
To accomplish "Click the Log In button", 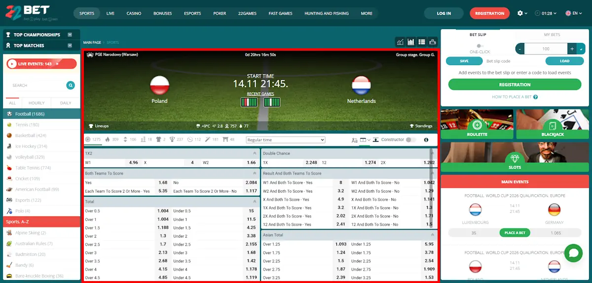I will [x=444, y=13].
